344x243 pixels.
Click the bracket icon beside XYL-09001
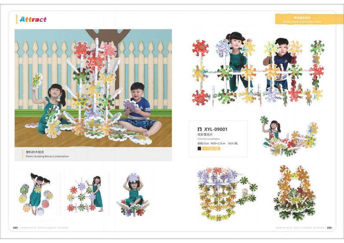click(200, 129)
